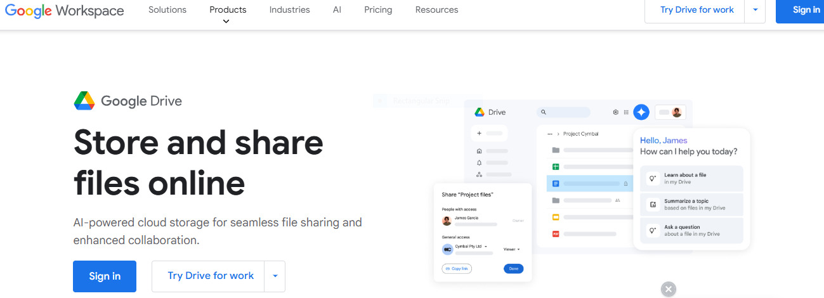
Task: Click the blue Sign in button under the description
Action: tap(105, 276)
